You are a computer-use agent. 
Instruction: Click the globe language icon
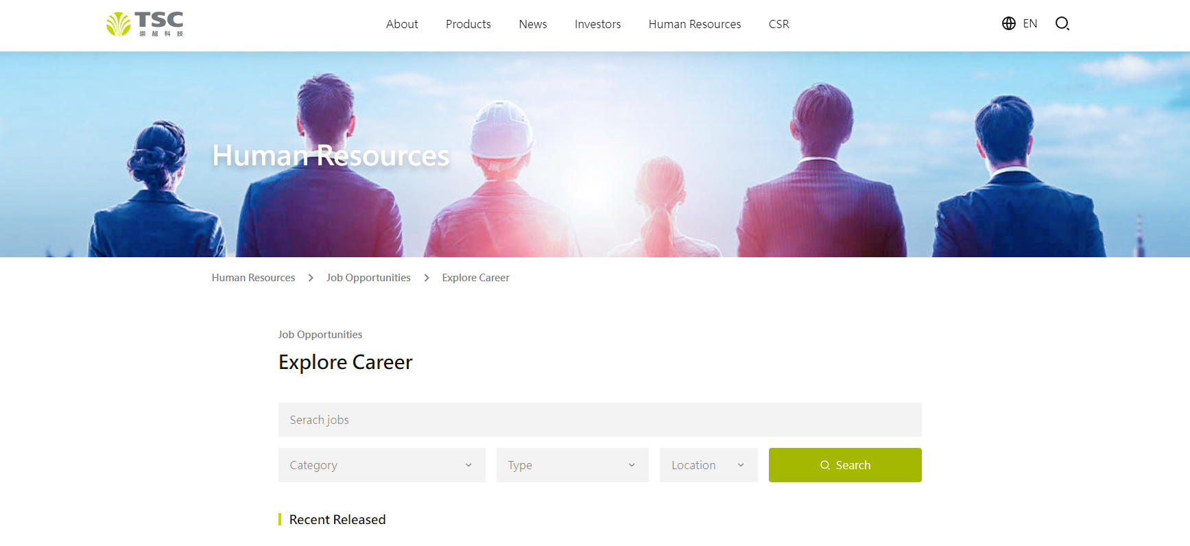1008,24
